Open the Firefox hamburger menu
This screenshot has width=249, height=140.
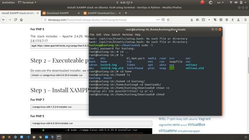coord(245,20)
